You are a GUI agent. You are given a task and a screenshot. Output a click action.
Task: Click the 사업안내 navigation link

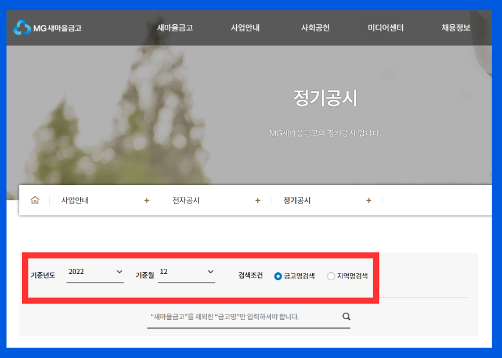[245, 27]
